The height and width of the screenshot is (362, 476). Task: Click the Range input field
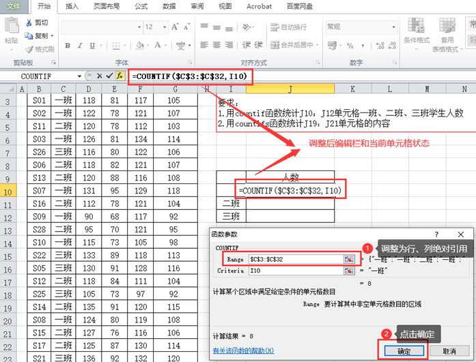(x=296, y=259)
